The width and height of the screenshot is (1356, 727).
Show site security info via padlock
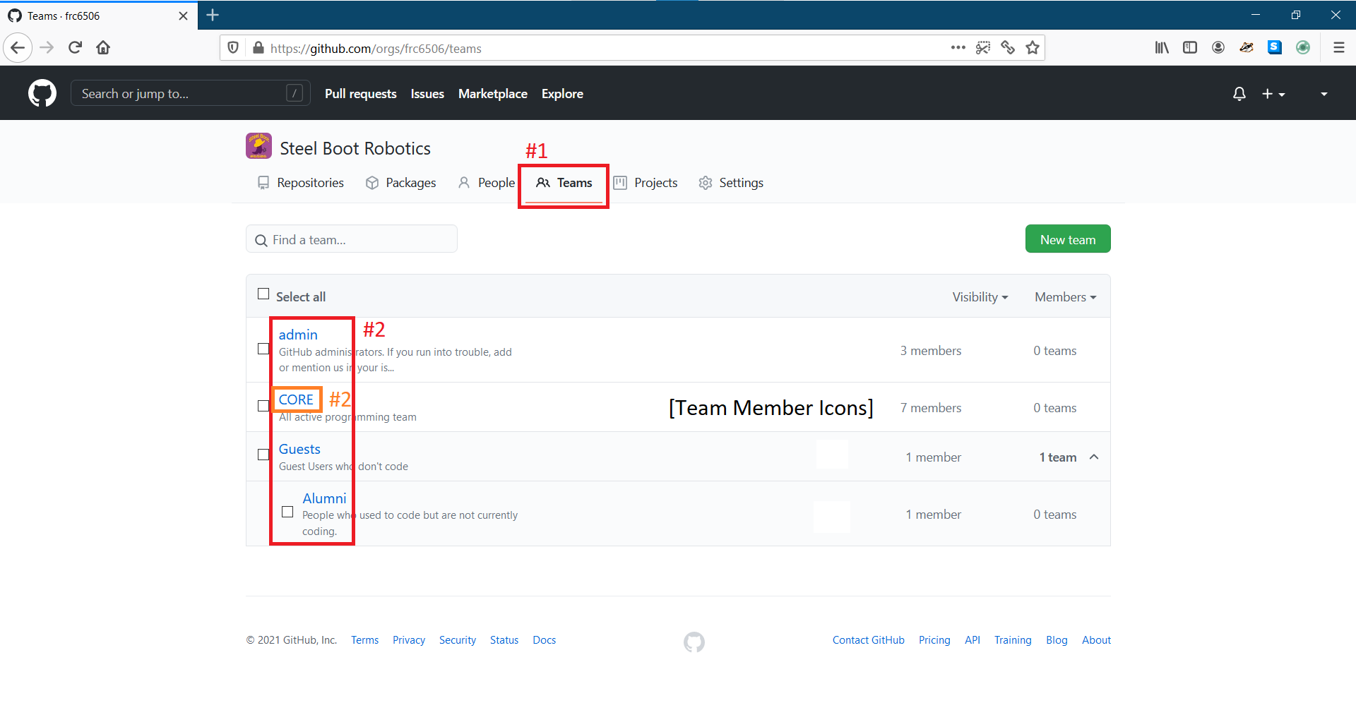(x=258, y=48)
